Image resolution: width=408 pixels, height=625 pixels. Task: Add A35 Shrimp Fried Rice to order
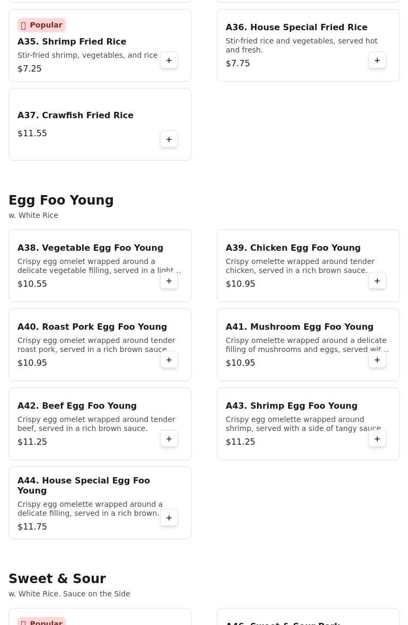[x=169, y=60]
